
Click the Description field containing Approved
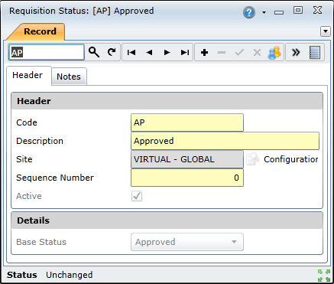(x=225, y=141)
